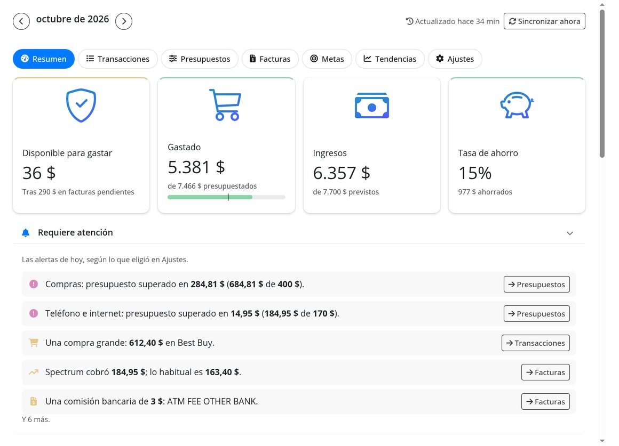Click the warning icon on the Compras alert
619x446 pixels.
(x=34, y=284)
